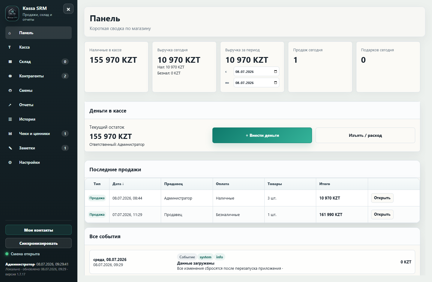This screenshot has height=282, width=432.
Task: Open calendar picker for start date
Action: coord(275,72)
